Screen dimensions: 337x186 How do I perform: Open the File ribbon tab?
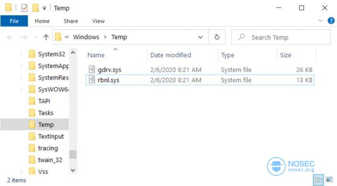14,21
